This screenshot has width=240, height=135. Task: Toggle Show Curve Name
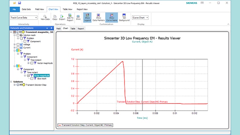click(x=112, y=17)
